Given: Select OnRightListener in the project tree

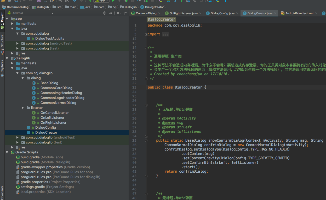Looking at the screenshot, I should (x=53, y=123).
